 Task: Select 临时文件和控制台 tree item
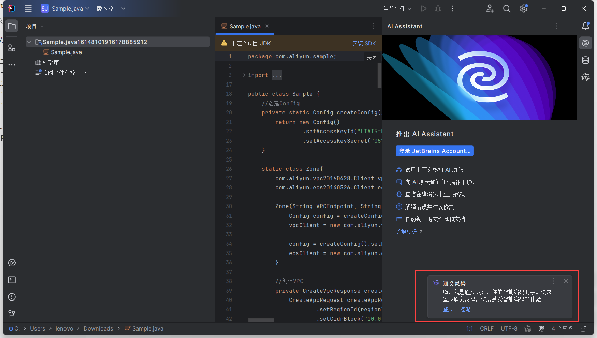(x=61, y=73)
